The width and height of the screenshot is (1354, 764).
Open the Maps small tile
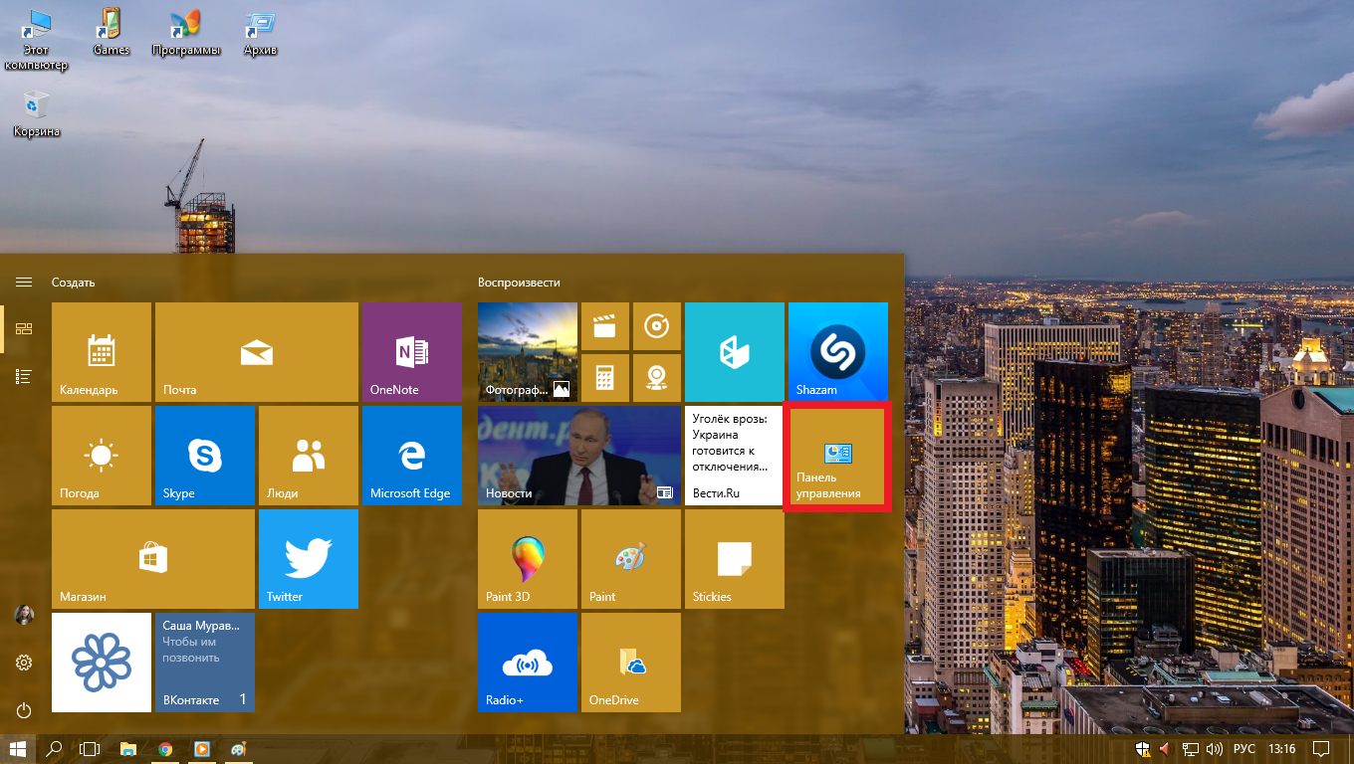[657, 378]
